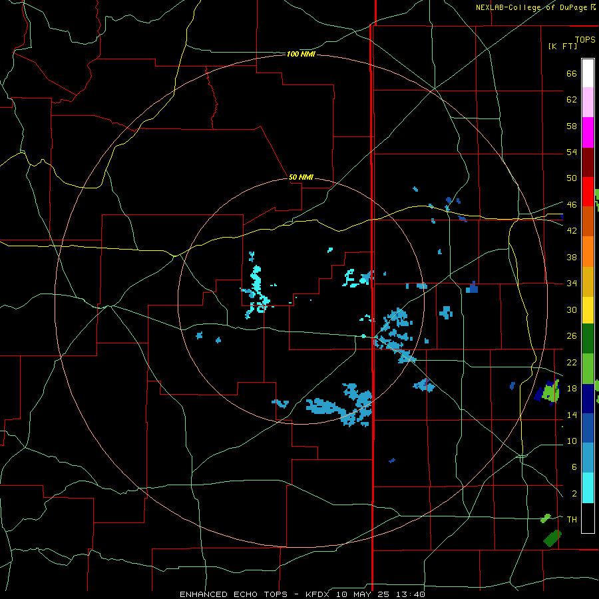Select the bright red legend swatch
The image size is (599, 599).
pyautogui.click(x=588, y=192)
